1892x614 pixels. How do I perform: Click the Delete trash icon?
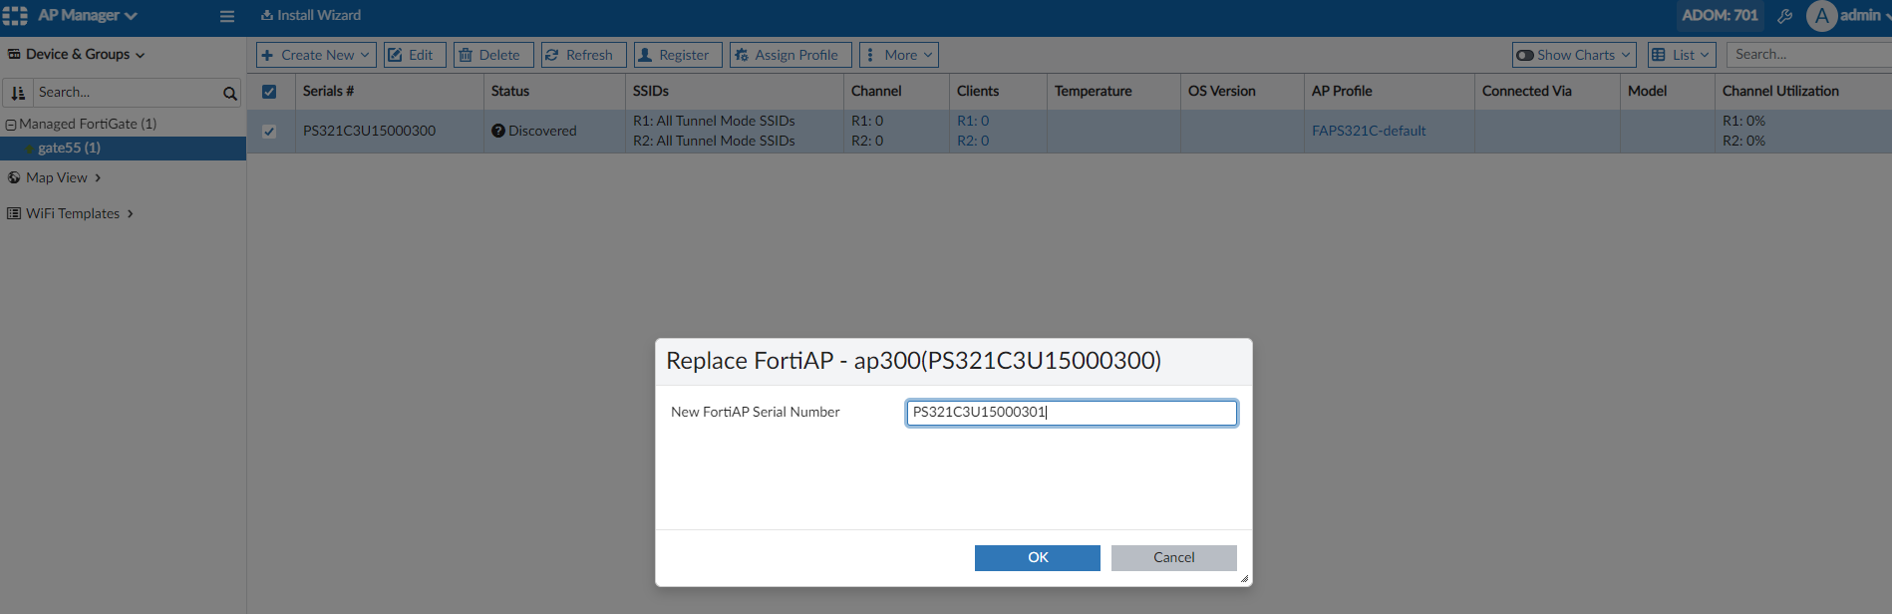[466, 55]
